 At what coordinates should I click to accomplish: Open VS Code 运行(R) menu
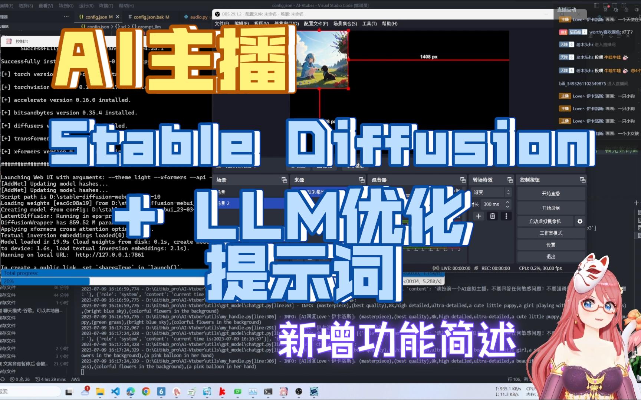86,6
